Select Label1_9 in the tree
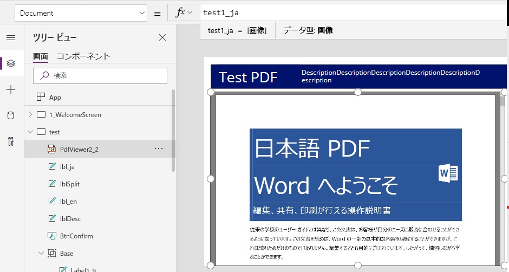509x272 pixels. click(x=83, y=269)
